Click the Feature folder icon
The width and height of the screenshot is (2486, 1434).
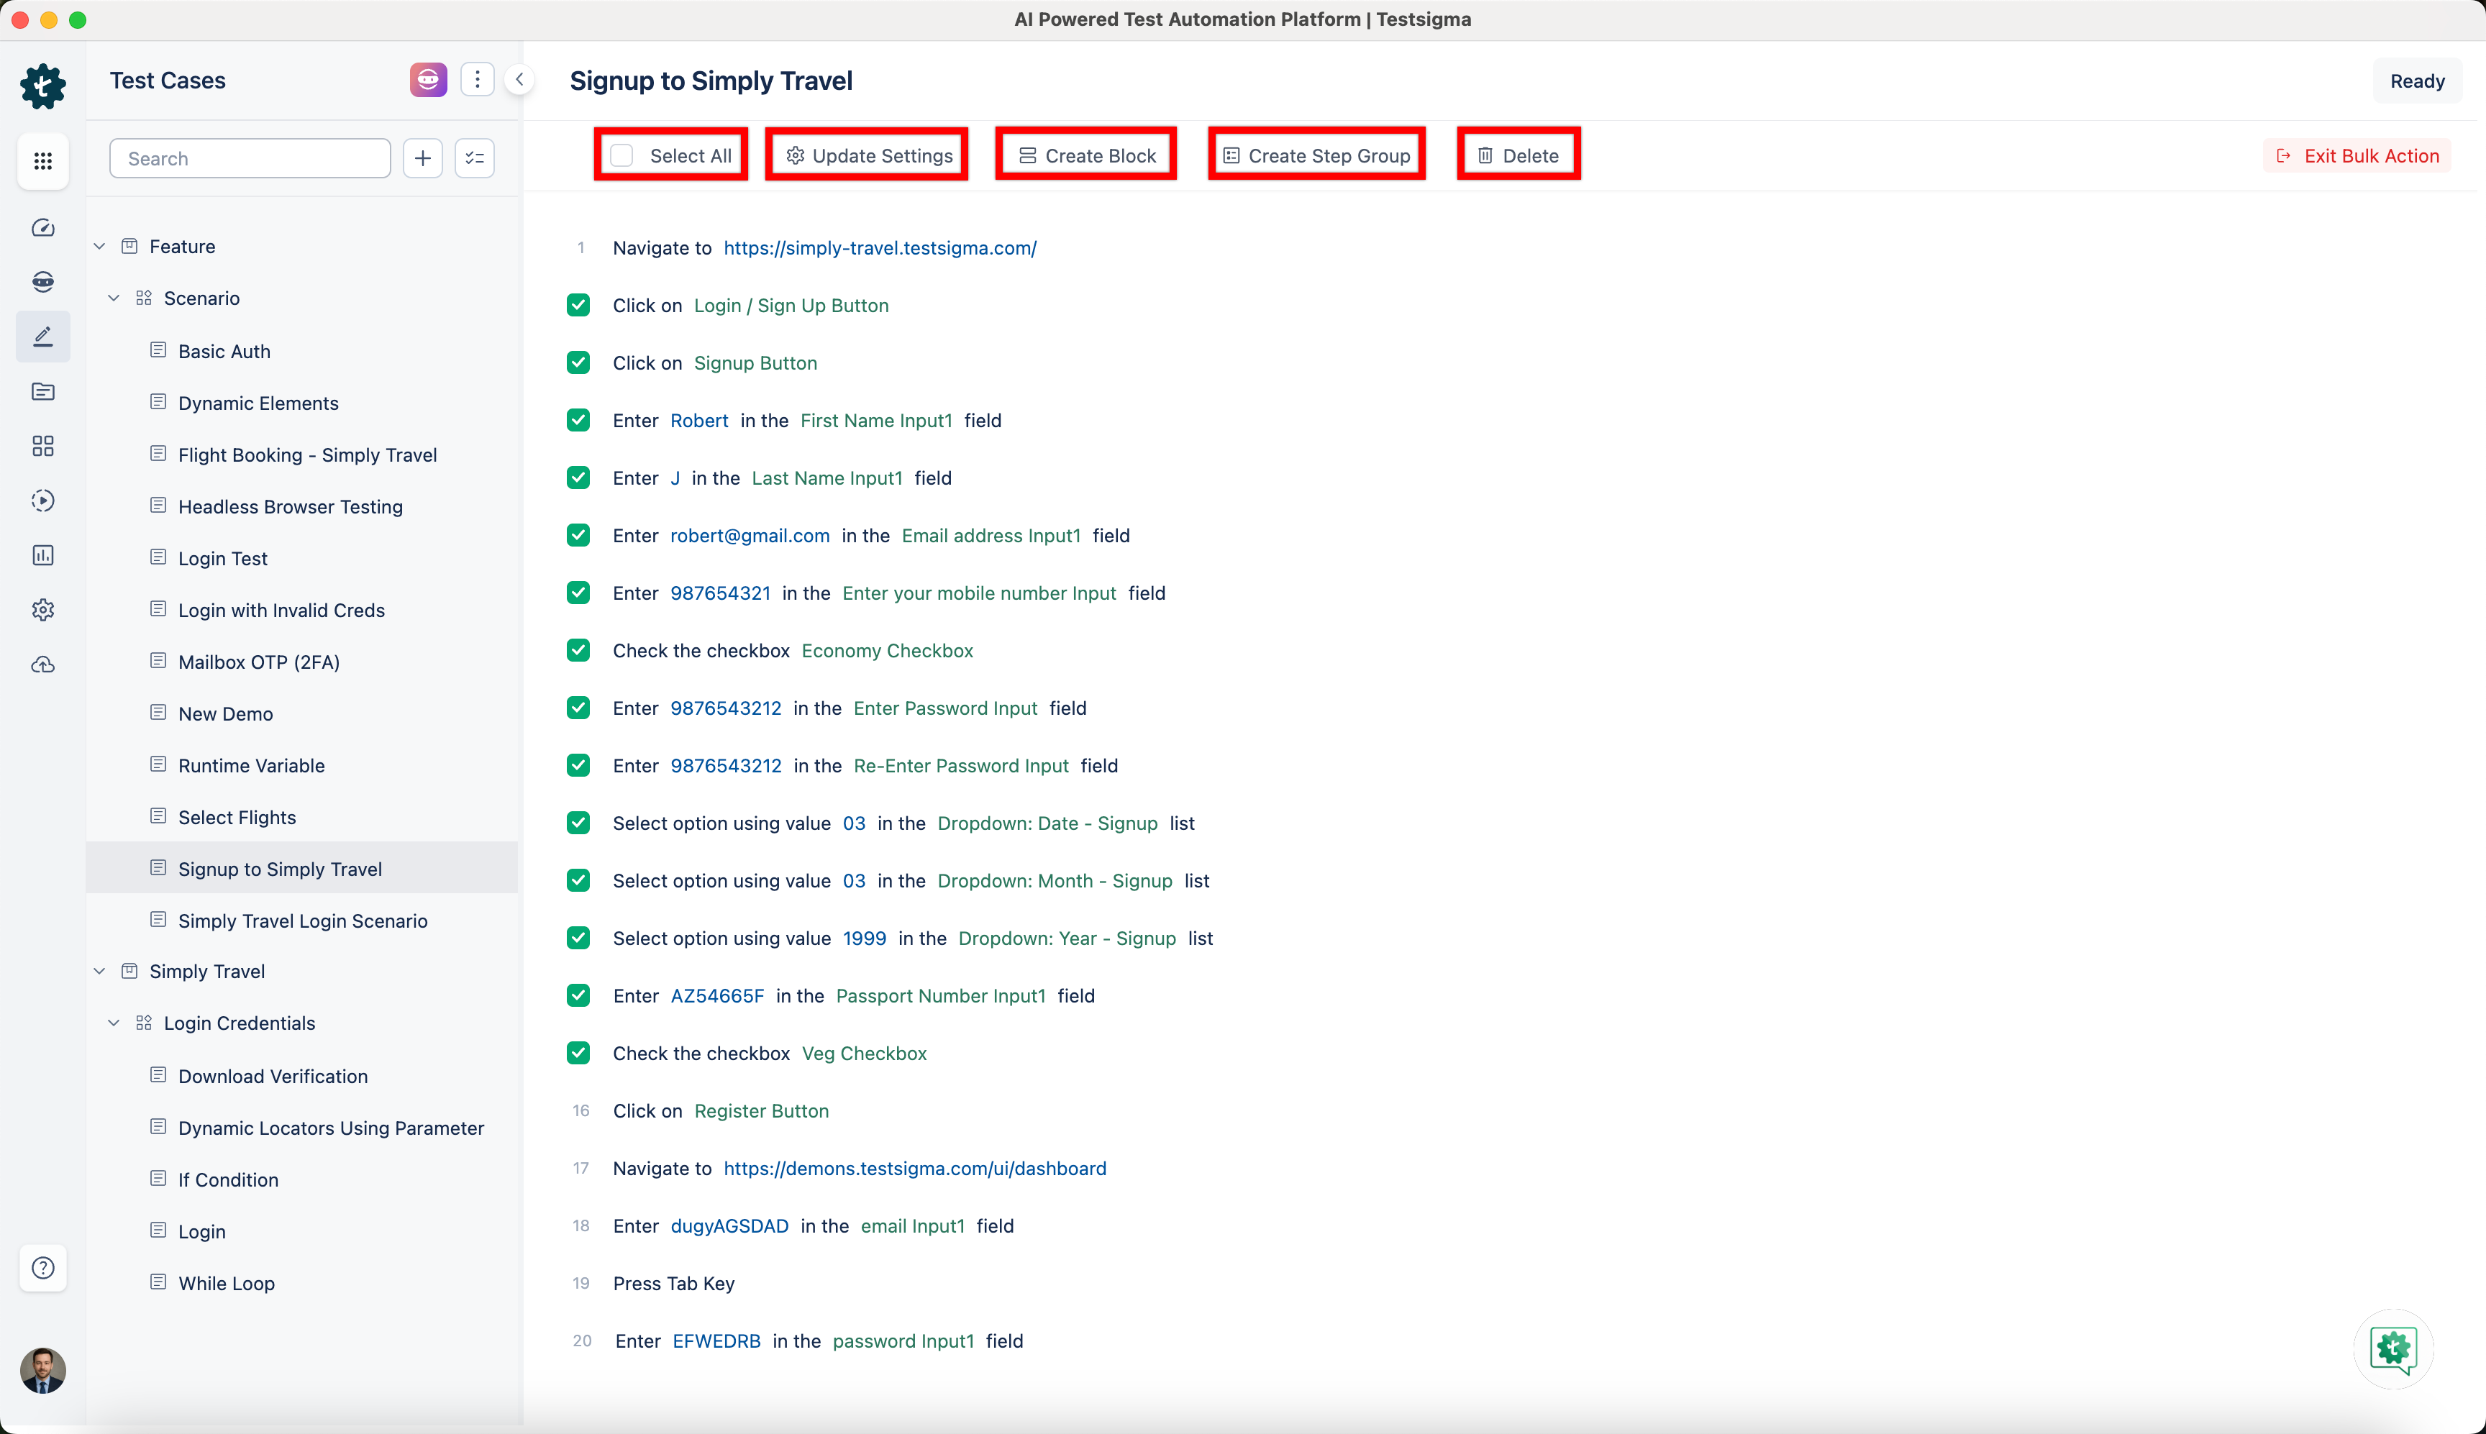[129, 246]
